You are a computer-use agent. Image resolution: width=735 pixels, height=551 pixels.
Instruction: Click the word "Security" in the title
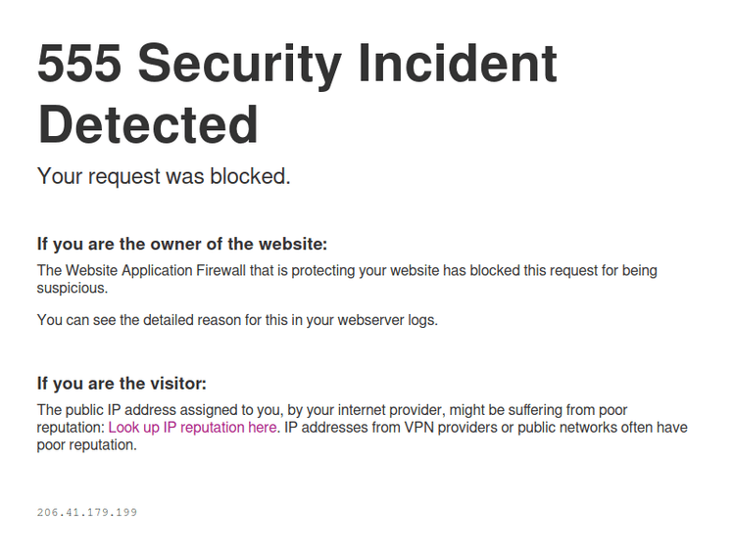pyautogui.click(x=240, y=65)
